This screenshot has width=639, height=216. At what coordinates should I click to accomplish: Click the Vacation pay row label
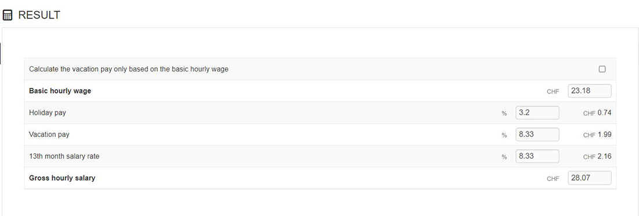[x=49, y=135]
